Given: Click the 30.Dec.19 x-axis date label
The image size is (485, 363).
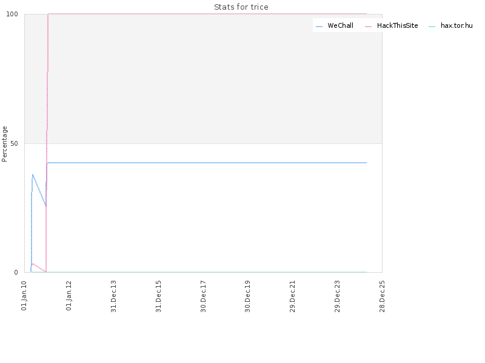Looking at the screenshot, I should tap(247, 296).
